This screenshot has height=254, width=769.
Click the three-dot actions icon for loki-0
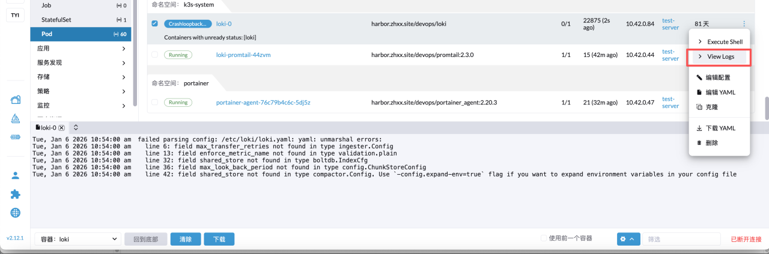click(744, 24)
